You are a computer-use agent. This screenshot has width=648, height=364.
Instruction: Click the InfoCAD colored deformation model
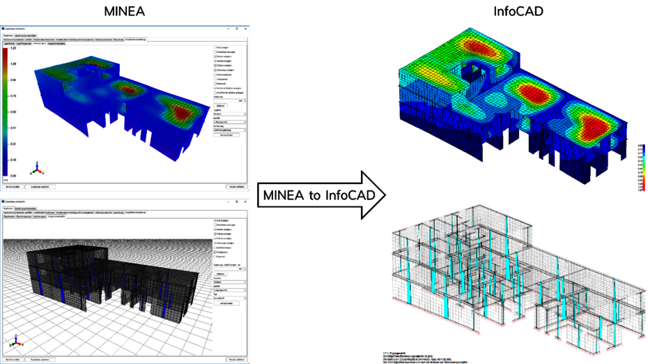point(512,105)
